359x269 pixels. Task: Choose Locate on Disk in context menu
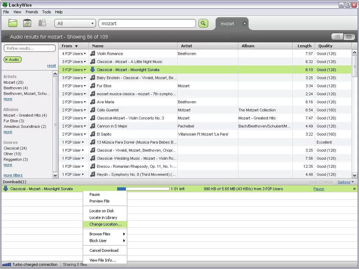click(105, 211)
